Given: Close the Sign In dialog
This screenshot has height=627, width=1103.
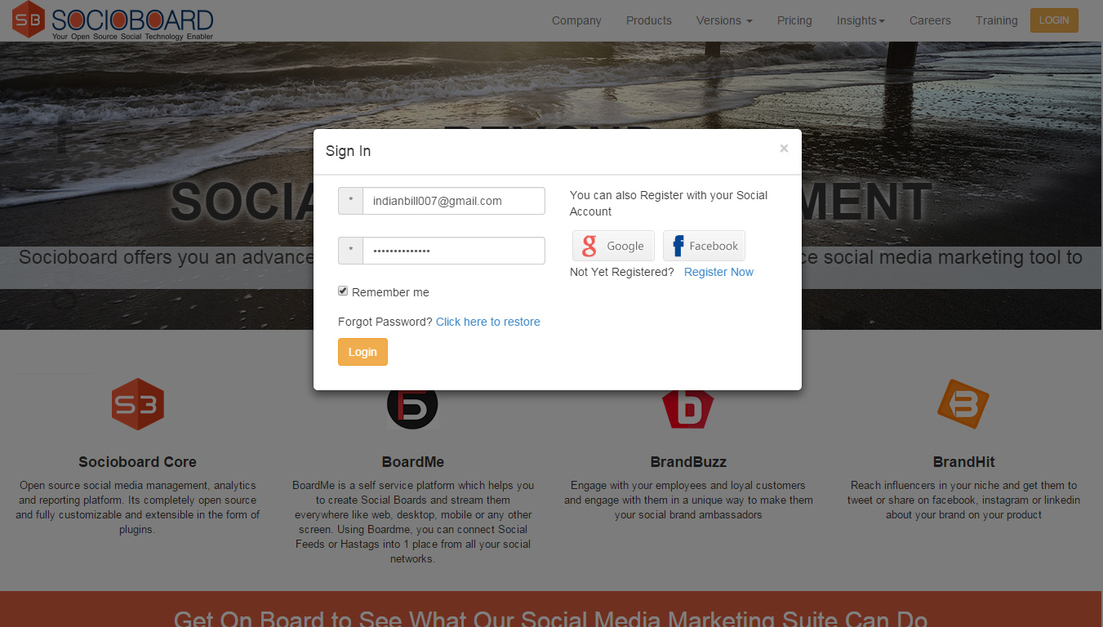Looking at the screenshot, I should pyautogui.click(x=784, y=149).
